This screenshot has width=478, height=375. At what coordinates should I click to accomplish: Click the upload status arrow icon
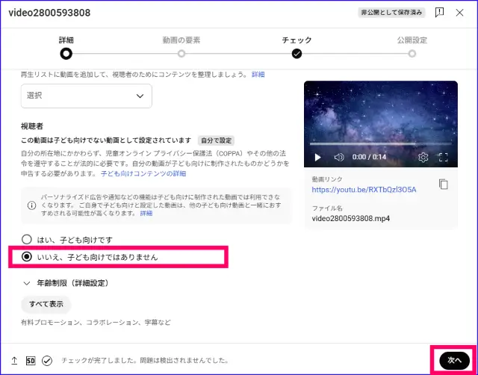(x=14, y=360)
